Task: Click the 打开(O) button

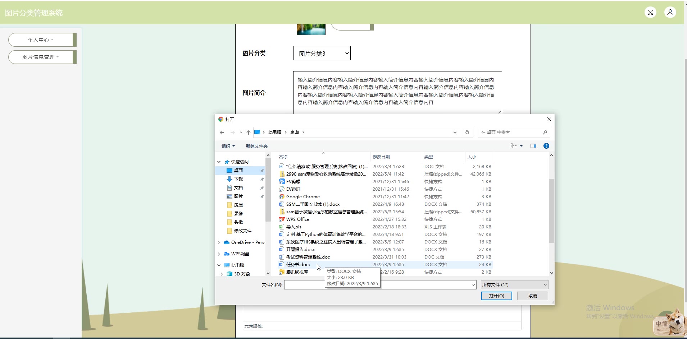Action: [x=496, y=296]
